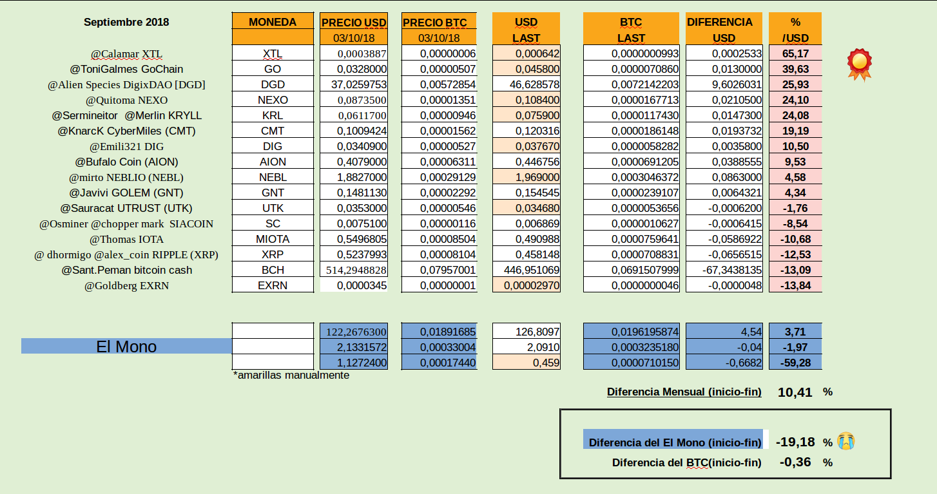Select BTC LAST cell 0,0072142203

point(632,84)
